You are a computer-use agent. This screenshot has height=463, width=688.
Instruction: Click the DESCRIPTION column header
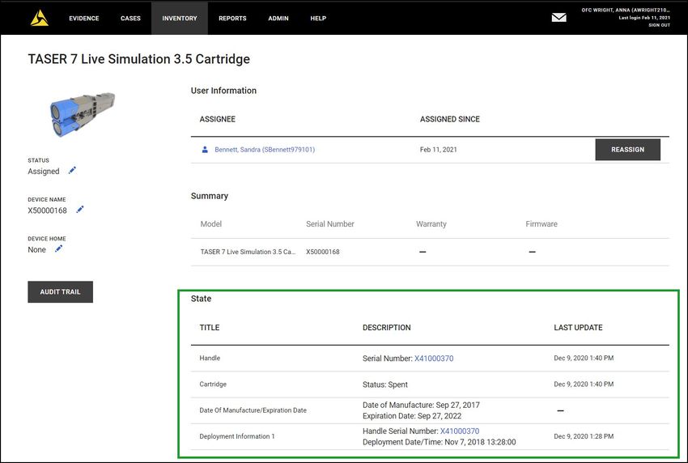387,327
